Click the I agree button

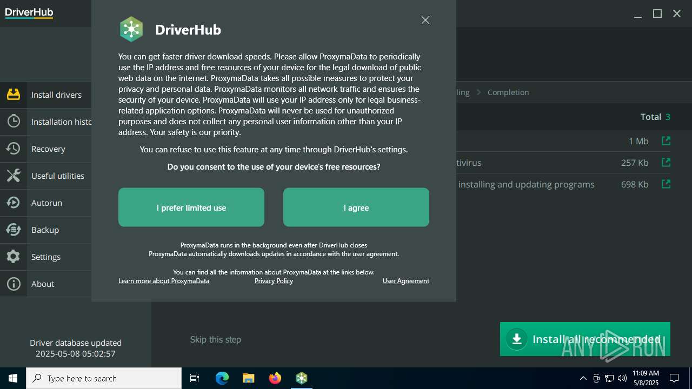click(356, 207)
